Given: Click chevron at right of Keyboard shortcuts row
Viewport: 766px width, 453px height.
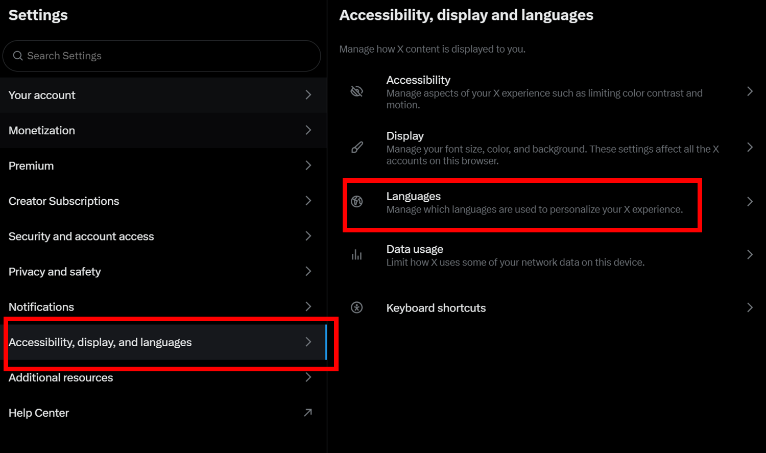Looking at the screenshot, I should coord(750,307).
